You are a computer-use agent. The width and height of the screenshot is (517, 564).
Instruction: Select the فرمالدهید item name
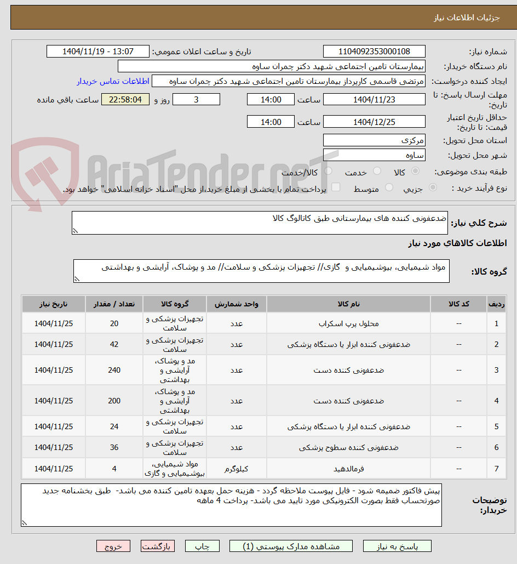coord(348,469)
